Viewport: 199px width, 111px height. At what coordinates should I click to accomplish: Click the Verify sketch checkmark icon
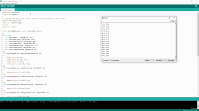(2, 6)
